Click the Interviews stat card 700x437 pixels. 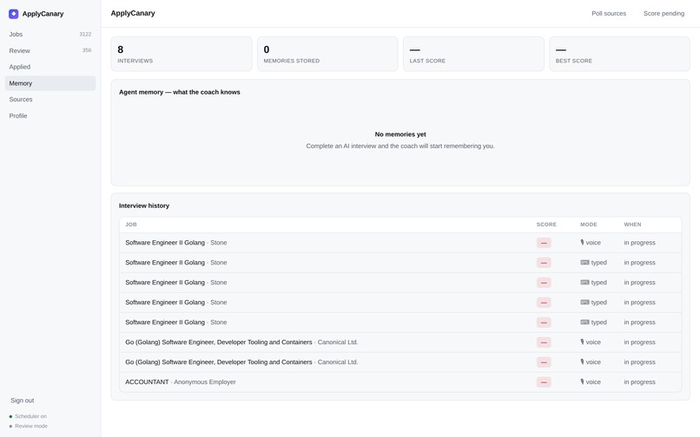182,54
